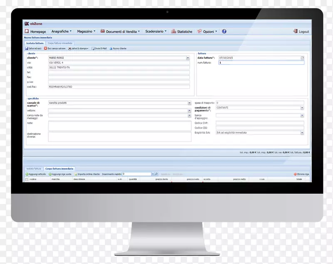The width and height of the screenshot is (333, 264).
Task: Switch to upper testata fattura tab
Action: click(x=35, y=43)
